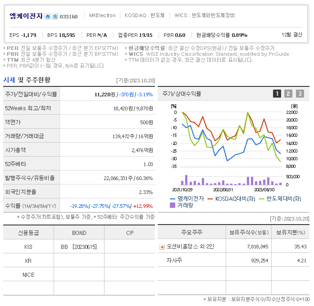Image resolution: width=314 pixels, height=306 pixels.
Task: Select the BOND column header
Action: (79, 233)
